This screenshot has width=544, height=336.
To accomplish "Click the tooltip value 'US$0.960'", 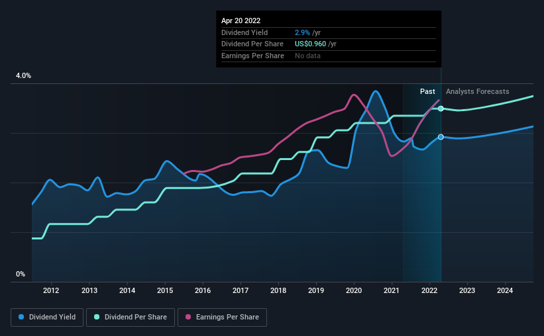I will (311, 44).
